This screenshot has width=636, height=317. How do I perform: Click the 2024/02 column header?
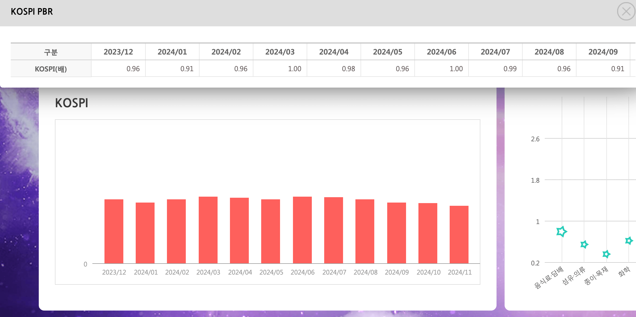tap(226, 52)
